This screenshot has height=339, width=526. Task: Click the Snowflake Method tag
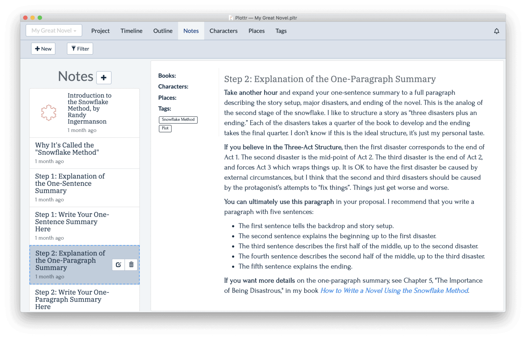(x=178, y=120)
